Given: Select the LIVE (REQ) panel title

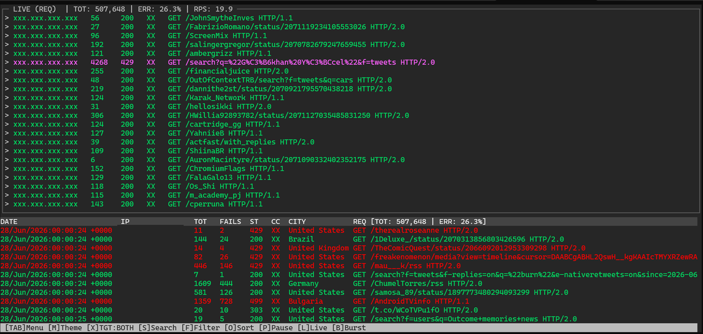Looking at the screenshot, I should 34,9.
